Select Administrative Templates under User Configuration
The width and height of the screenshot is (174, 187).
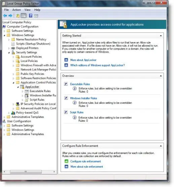point(28,134)
